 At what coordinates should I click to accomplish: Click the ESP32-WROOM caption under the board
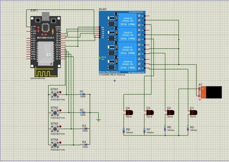(38, 78)
